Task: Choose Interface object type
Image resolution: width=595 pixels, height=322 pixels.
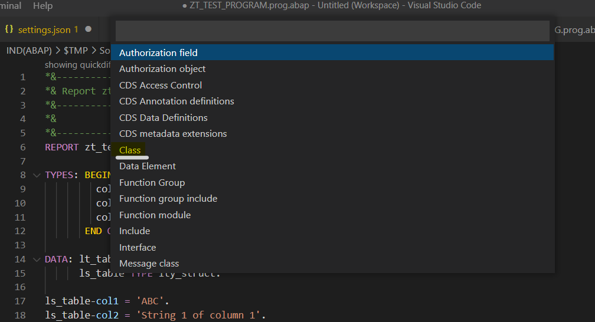Action: [138, 248]
